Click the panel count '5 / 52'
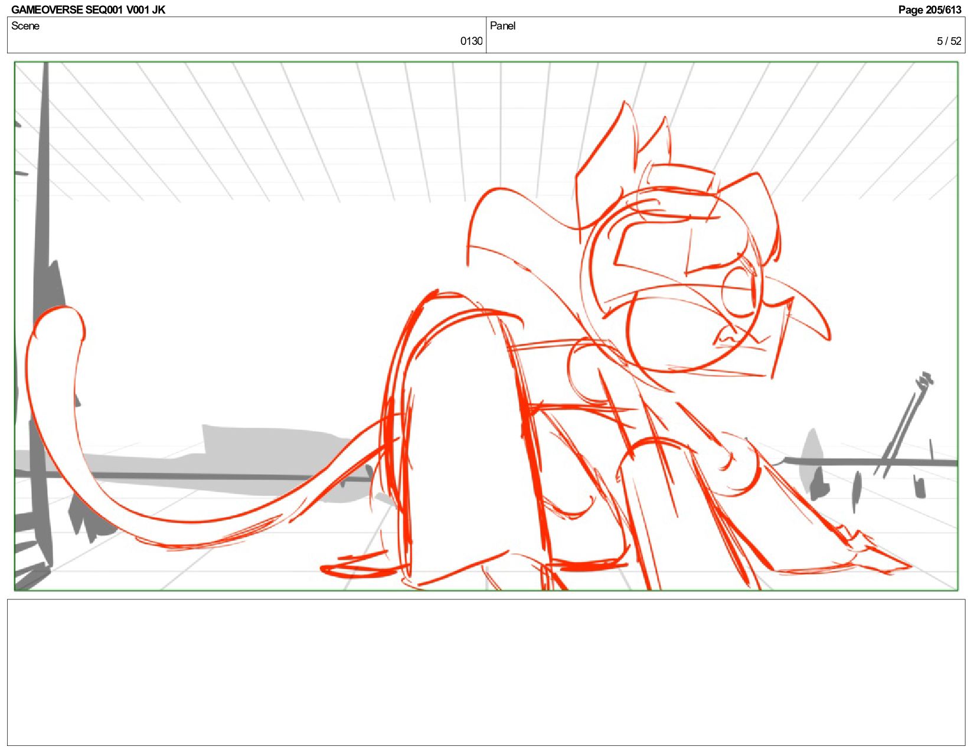The image size is (974, 753). pos(949,41)
